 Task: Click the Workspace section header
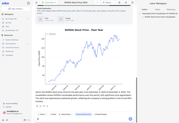[9, 14]
